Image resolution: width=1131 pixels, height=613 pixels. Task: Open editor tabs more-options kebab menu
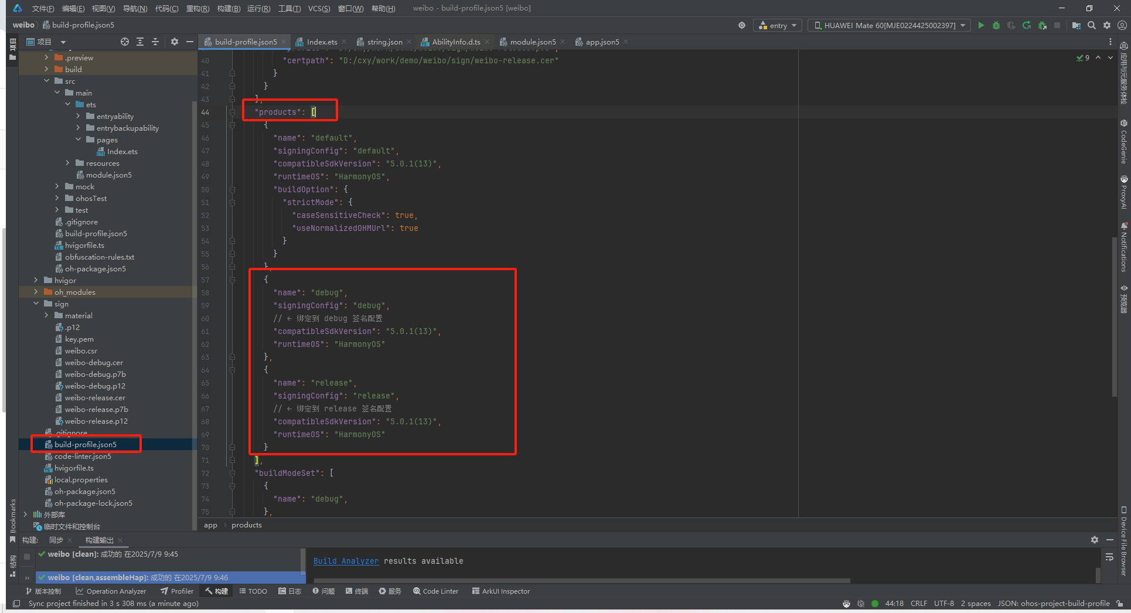[1110, 42]
